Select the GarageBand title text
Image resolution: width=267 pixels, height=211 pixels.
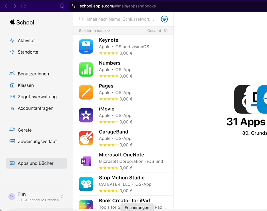pos(113,132)
